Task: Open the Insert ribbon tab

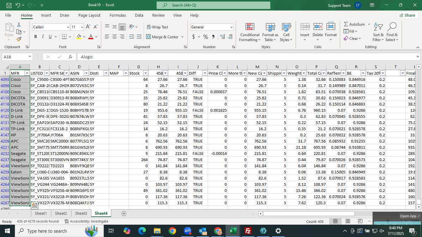Action: (x=46, y=15)
